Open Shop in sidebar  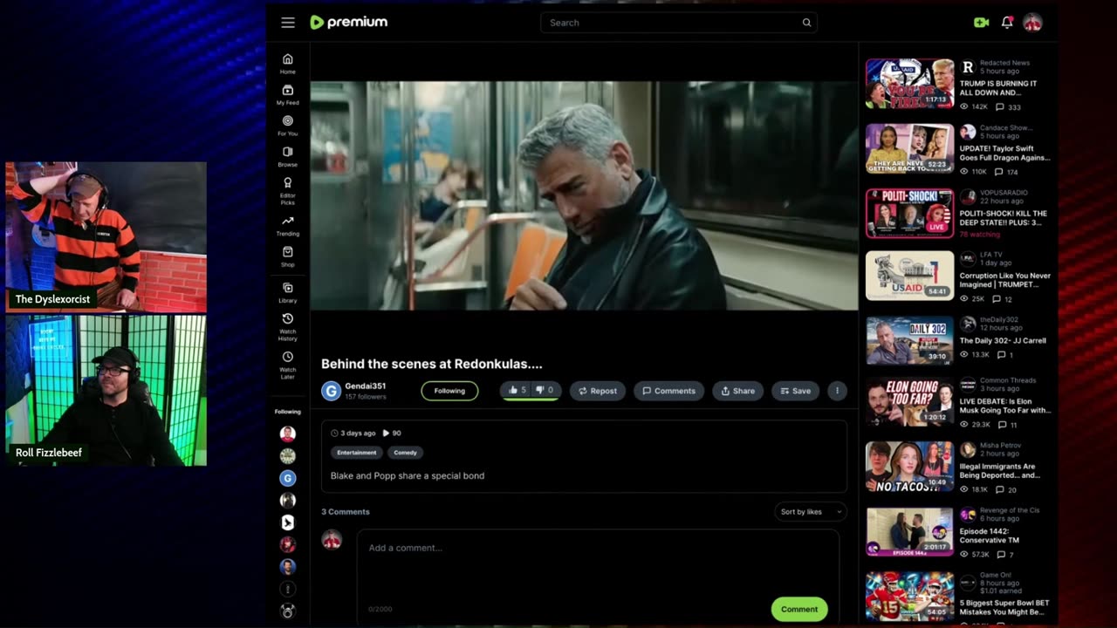point(288,257)
